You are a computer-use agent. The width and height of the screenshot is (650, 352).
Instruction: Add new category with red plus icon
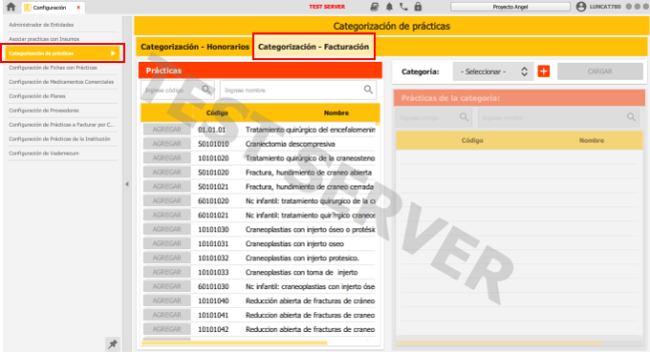[544, 72]
